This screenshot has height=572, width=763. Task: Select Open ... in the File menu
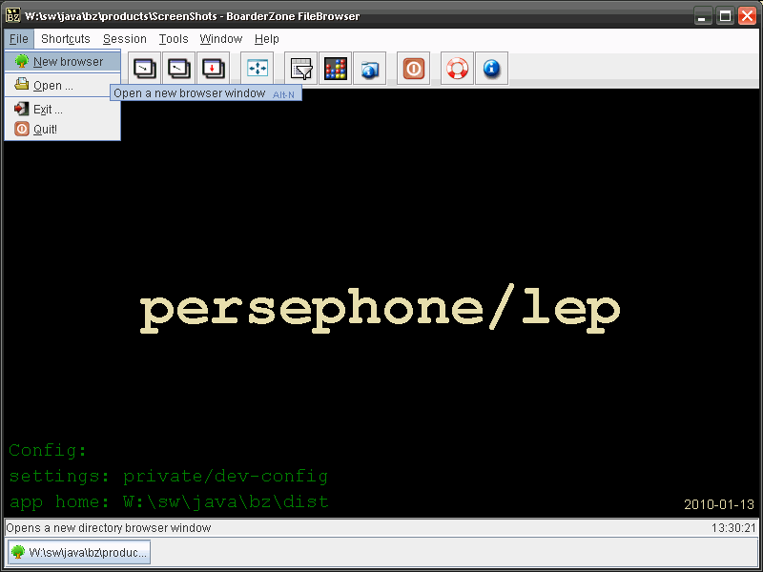[x=63, y=86]
